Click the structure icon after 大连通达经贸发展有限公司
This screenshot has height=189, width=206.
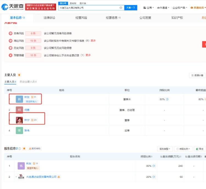coord(59,177)
